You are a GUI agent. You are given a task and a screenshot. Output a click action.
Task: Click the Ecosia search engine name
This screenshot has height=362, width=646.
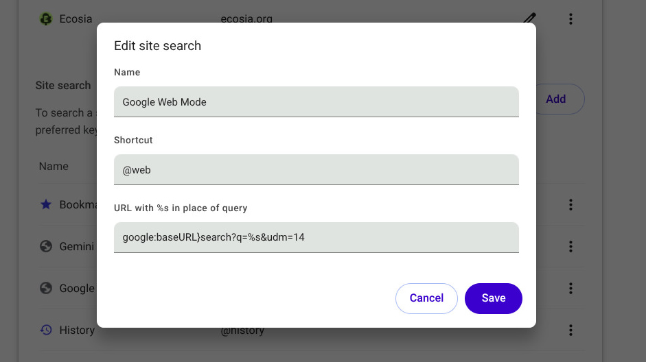tap(76, 19)
